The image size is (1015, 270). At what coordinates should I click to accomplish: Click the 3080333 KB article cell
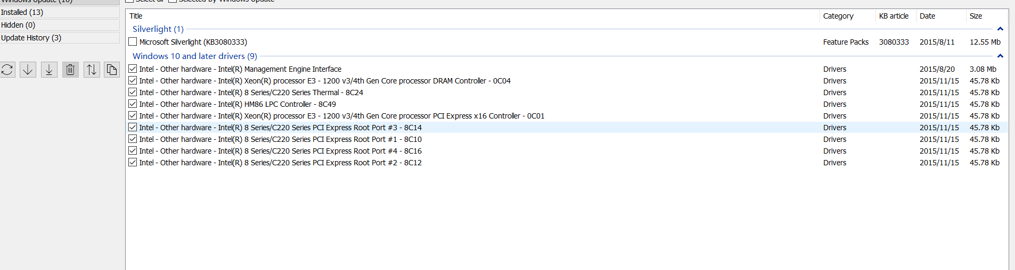(x=894, y=42)
